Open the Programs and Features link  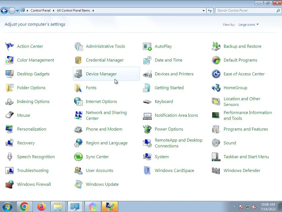[x=246, y=129]
